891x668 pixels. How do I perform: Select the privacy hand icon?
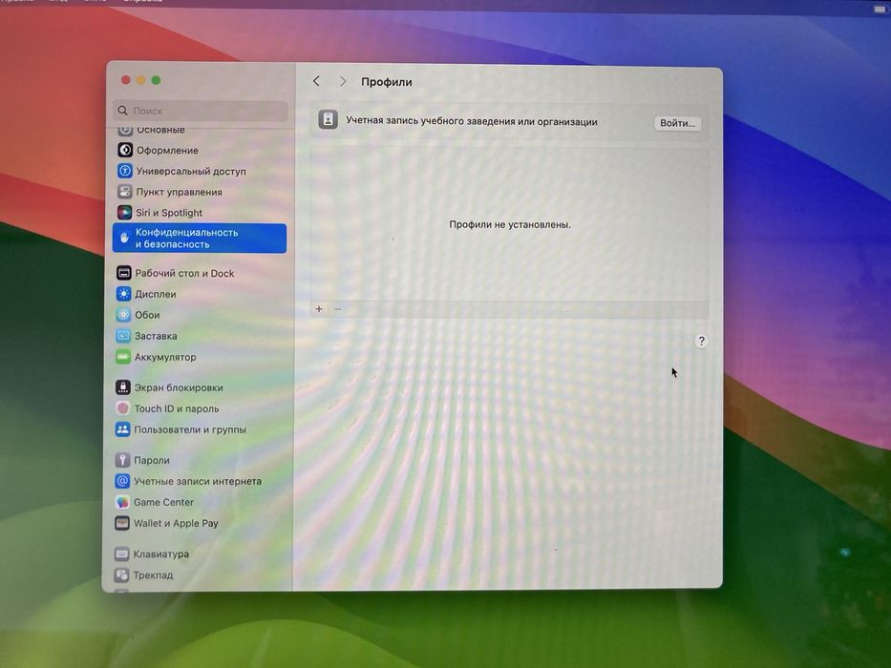tap(124, 238)
